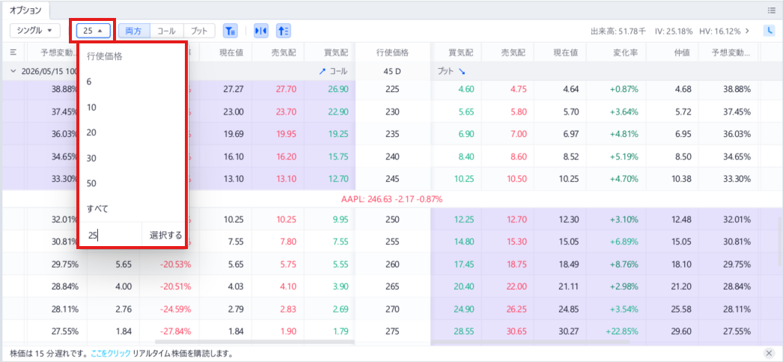The image size is (783, 362).
Task: Select strike 225 row
Action: (392, 89)
